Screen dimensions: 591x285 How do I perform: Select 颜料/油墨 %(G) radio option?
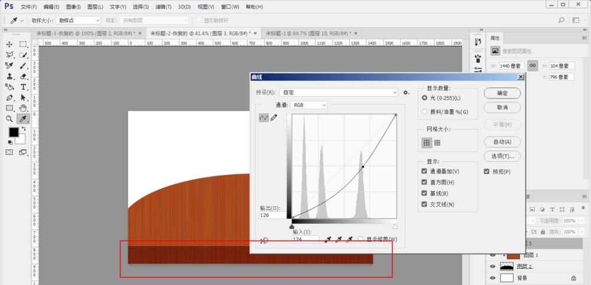pos(424,112)
